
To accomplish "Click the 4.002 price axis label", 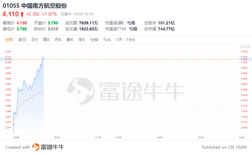I will point(8,84).
